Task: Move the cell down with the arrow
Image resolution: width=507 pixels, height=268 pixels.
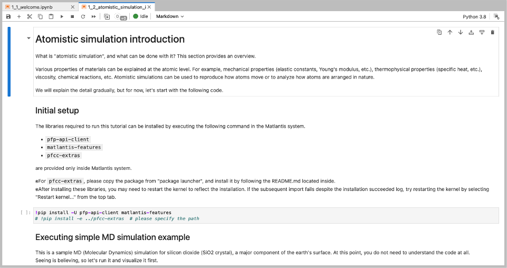Action: [460, 32]
